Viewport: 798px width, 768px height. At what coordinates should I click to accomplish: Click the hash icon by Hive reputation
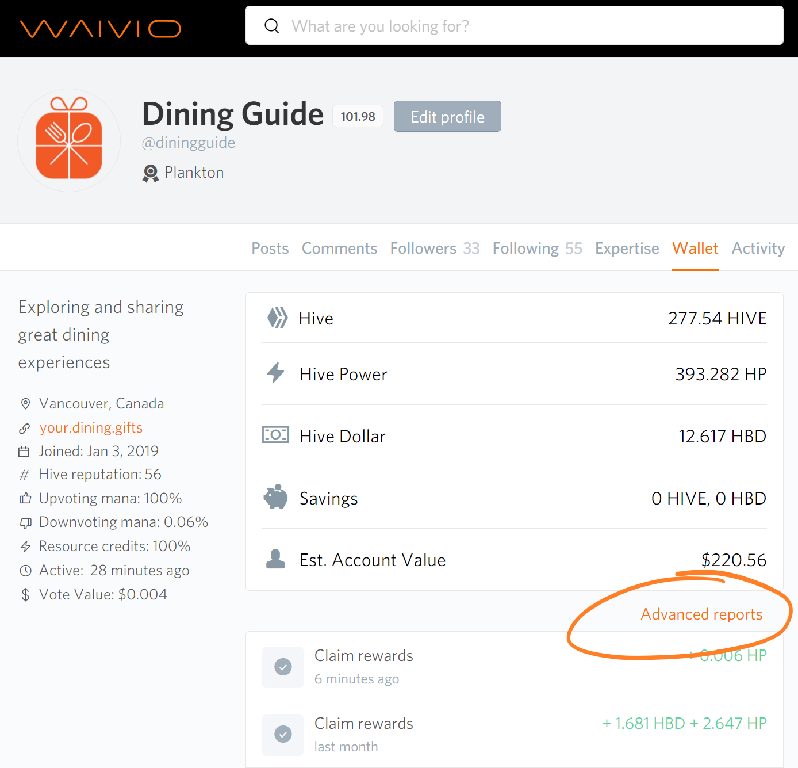(24, 475)
